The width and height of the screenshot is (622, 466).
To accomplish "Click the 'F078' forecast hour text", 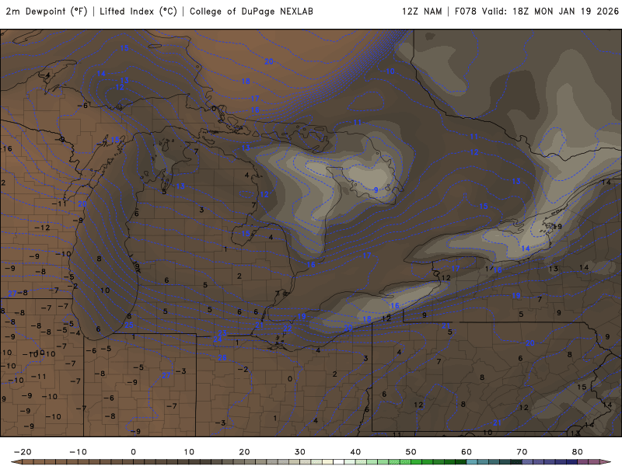I will [465, 12].
